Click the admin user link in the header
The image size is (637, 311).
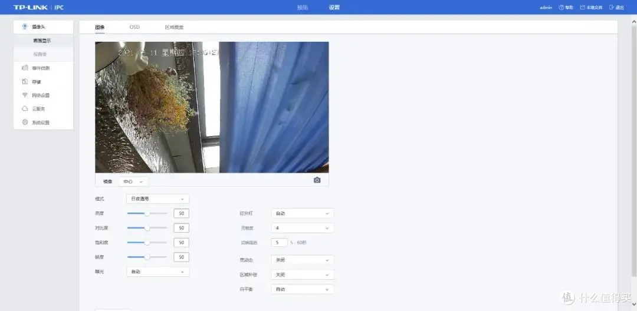point(546,7)
